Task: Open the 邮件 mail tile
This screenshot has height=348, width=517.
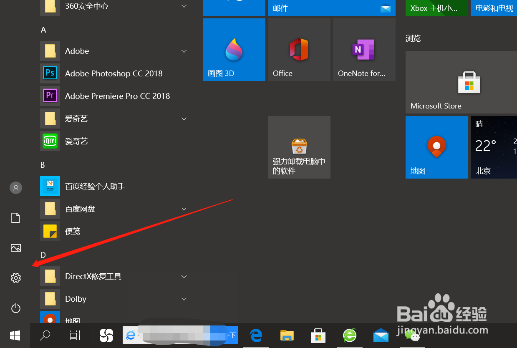Action: coord(332,8)
